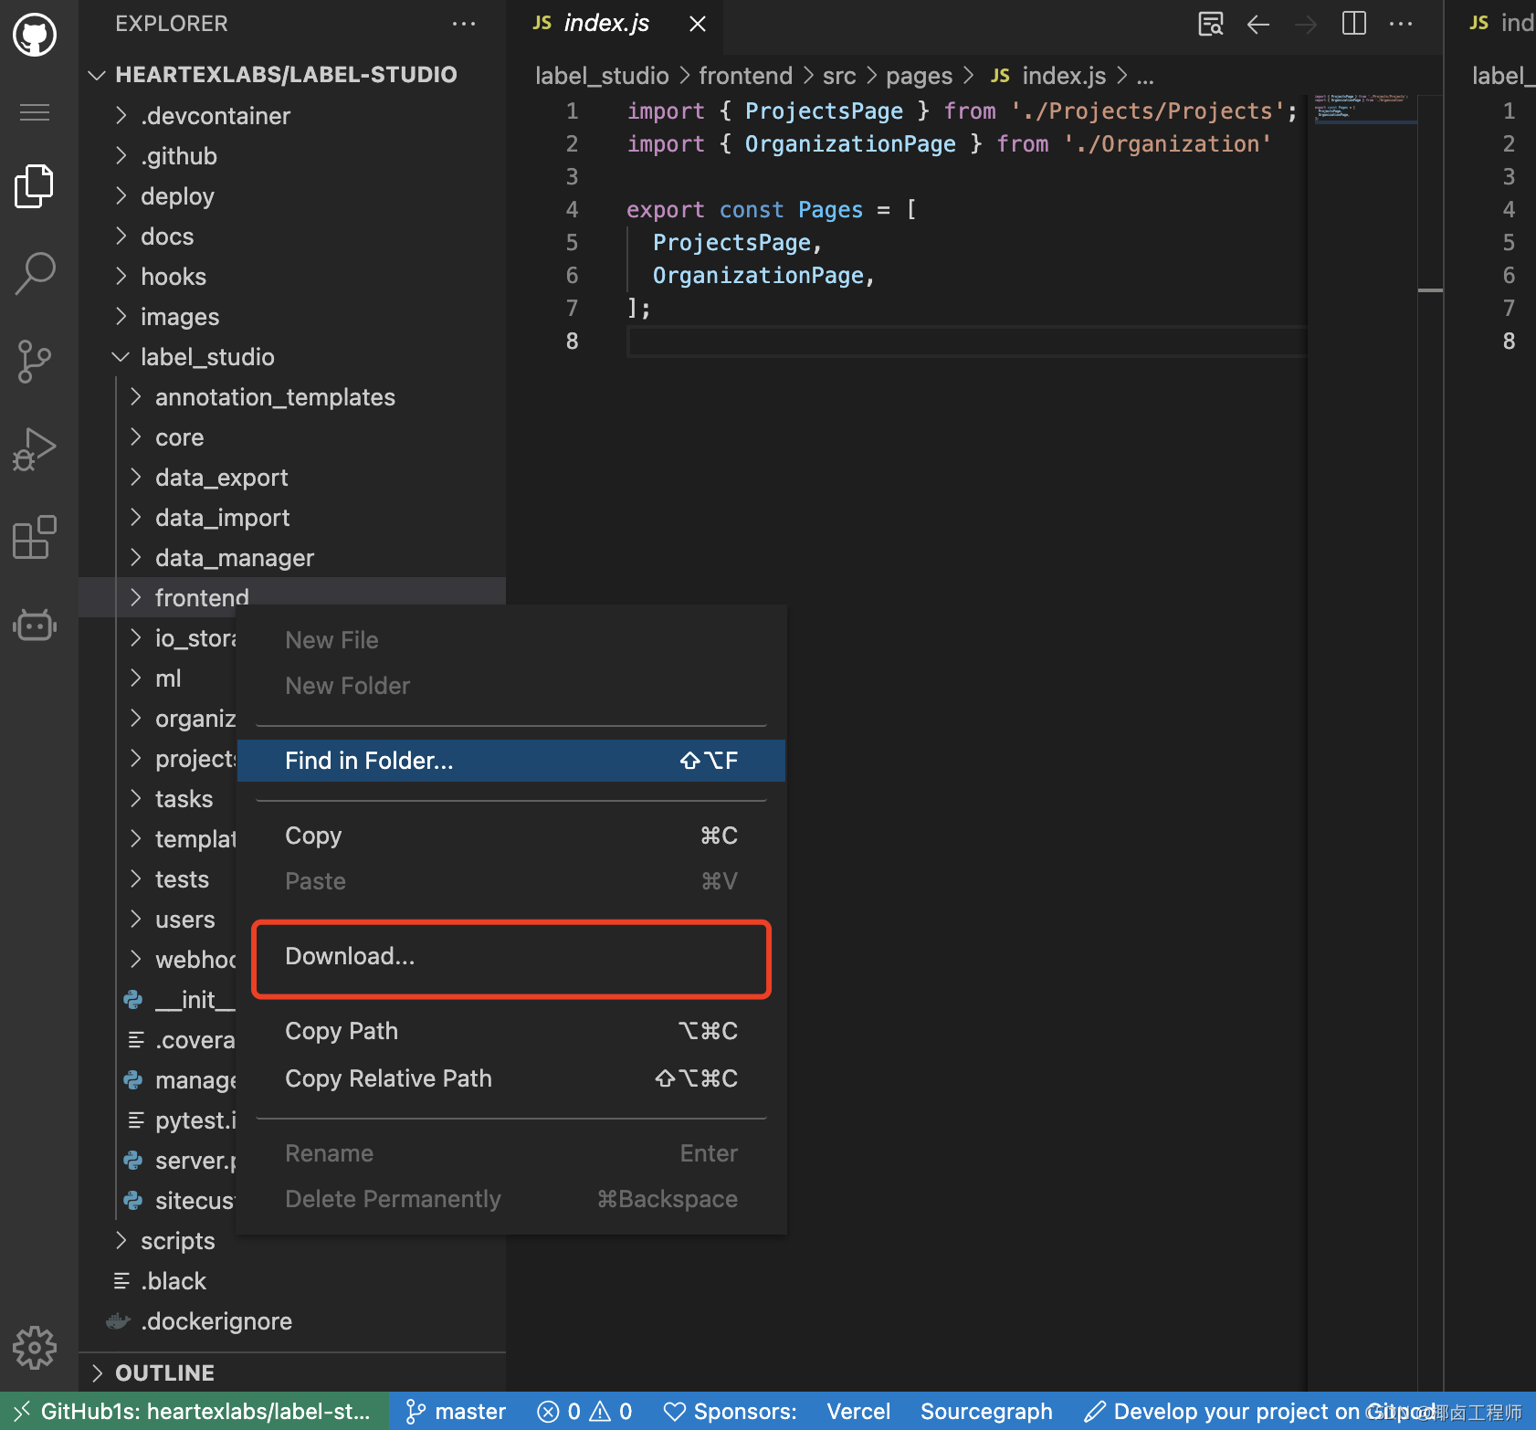Select the remote container icon in activity bar
Viewport: 1536px width, 1430px height.
(34, 625)
